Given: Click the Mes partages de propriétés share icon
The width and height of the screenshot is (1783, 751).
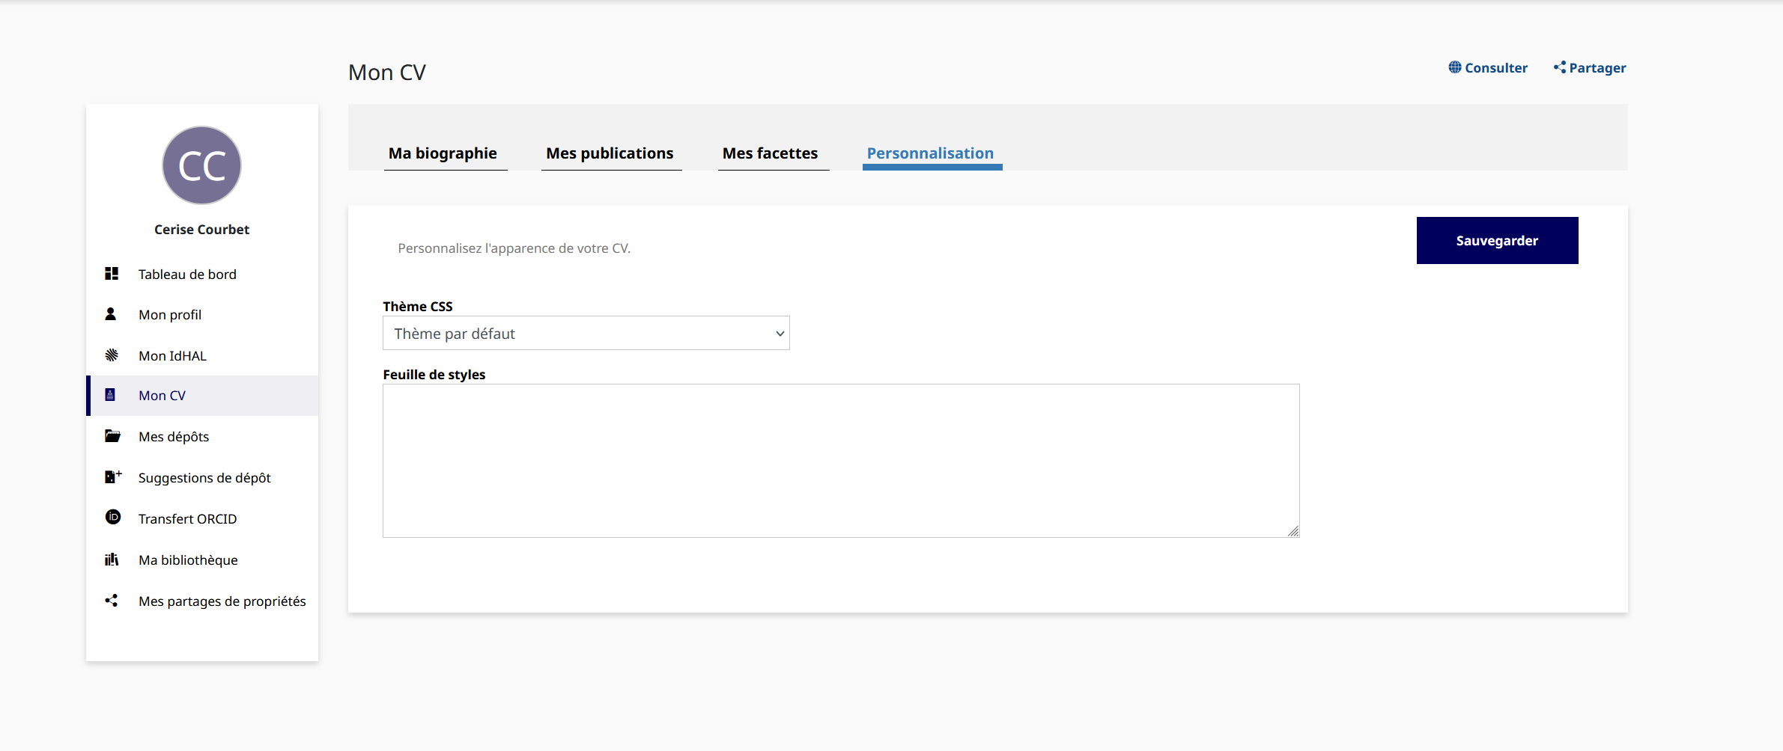Looking at the screenshot, I should coord(112,601).
